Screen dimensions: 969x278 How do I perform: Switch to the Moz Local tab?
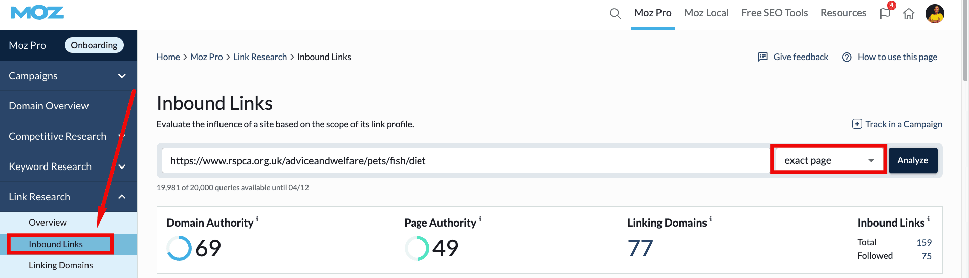tap(706, 13)
